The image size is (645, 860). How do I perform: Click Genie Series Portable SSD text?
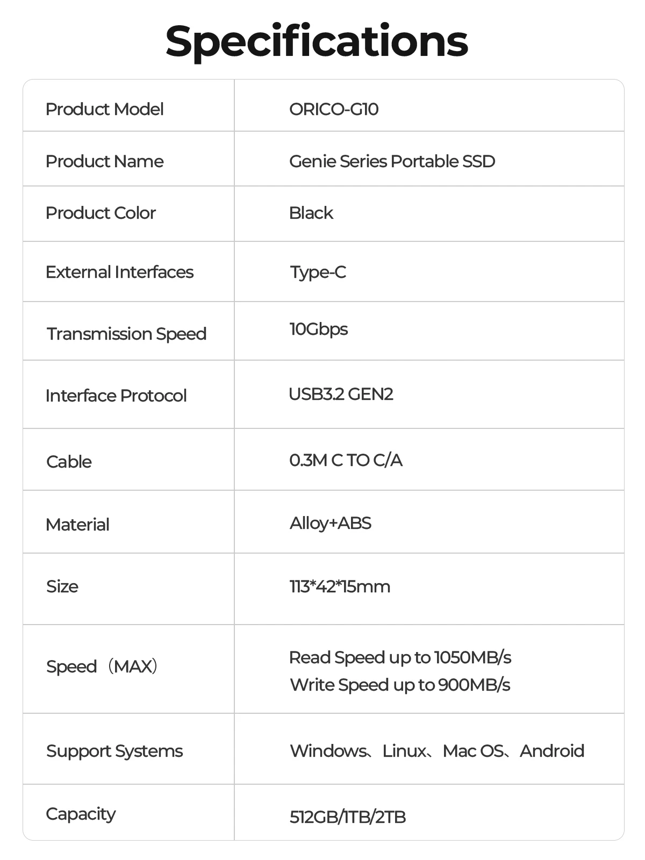(x=392, y=161)
